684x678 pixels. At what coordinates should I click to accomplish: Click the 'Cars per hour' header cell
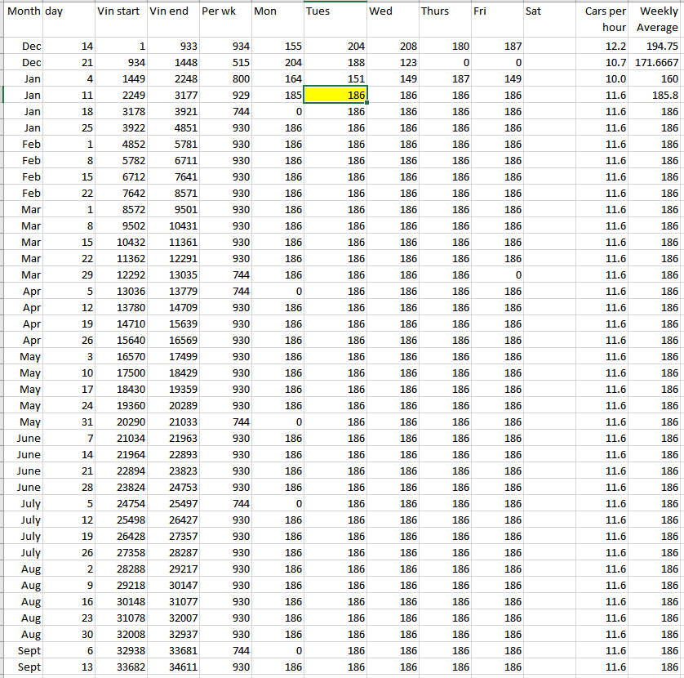pos(604,20)
